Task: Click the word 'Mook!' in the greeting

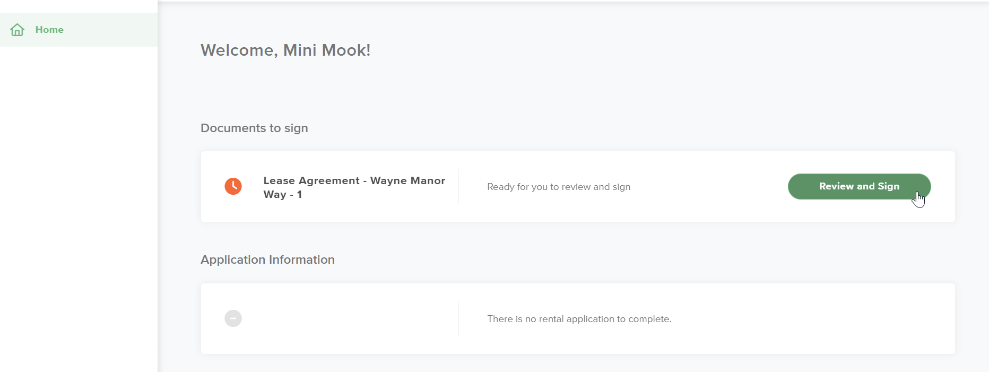Action: coord(346,50)
